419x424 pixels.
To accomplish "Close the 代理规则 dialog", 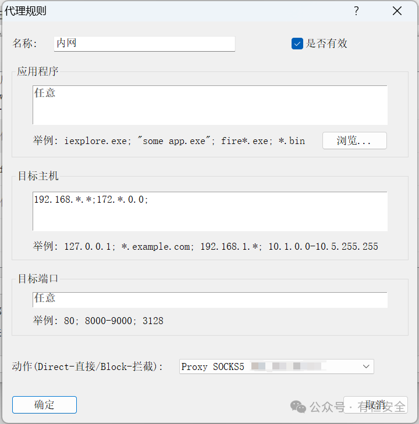I will [397, 11].
